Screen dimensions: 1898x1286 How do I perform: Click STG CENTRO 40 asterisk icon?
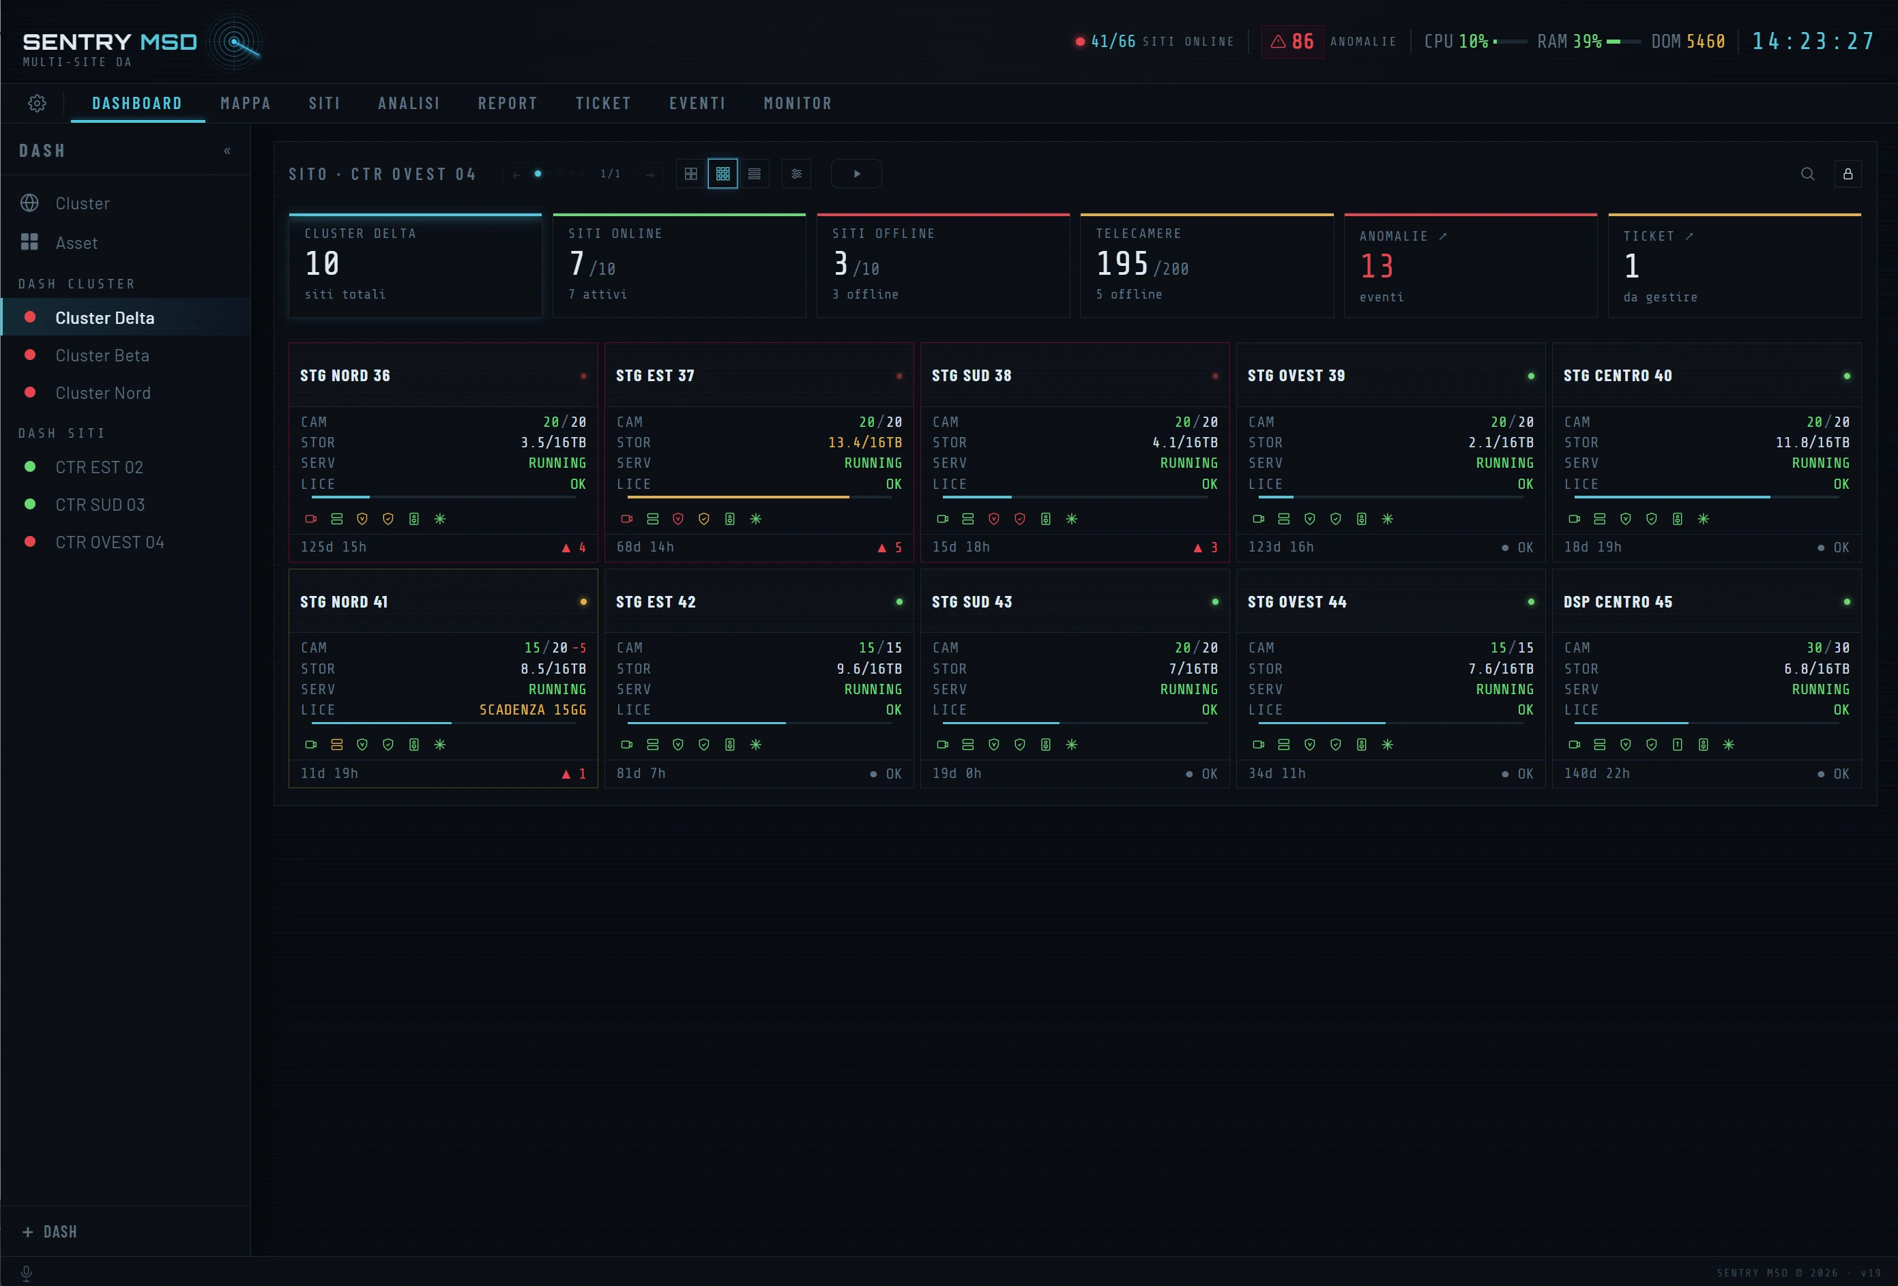1703,519
